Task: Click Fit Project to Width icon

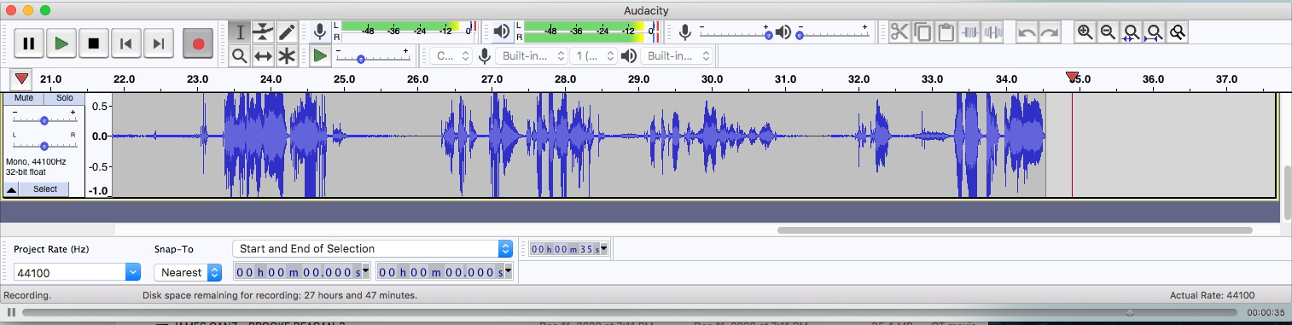Action: point(1154,32)
